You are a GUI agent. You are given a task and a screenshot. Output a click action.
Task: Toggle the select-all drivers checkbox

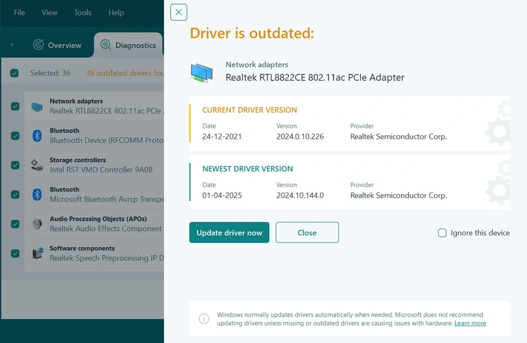click(x=14, y=73)
